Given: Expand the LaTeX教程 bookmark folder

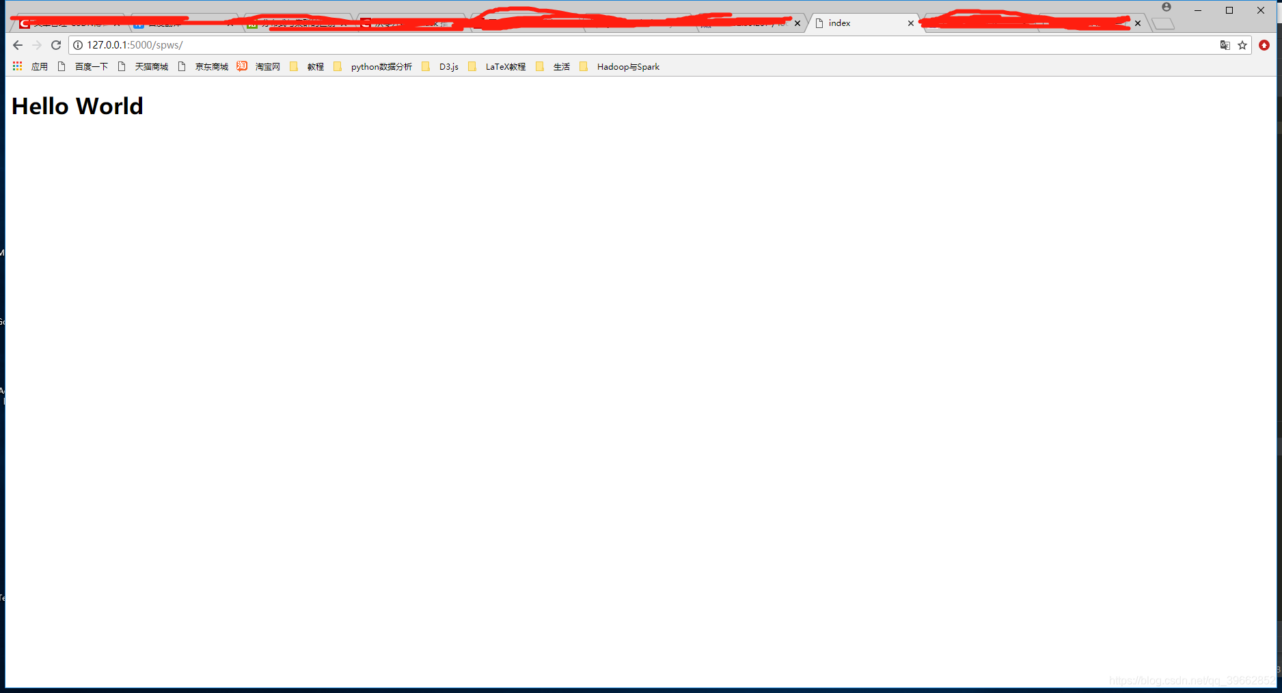Looking at the screenshot, I should [497, 66].
